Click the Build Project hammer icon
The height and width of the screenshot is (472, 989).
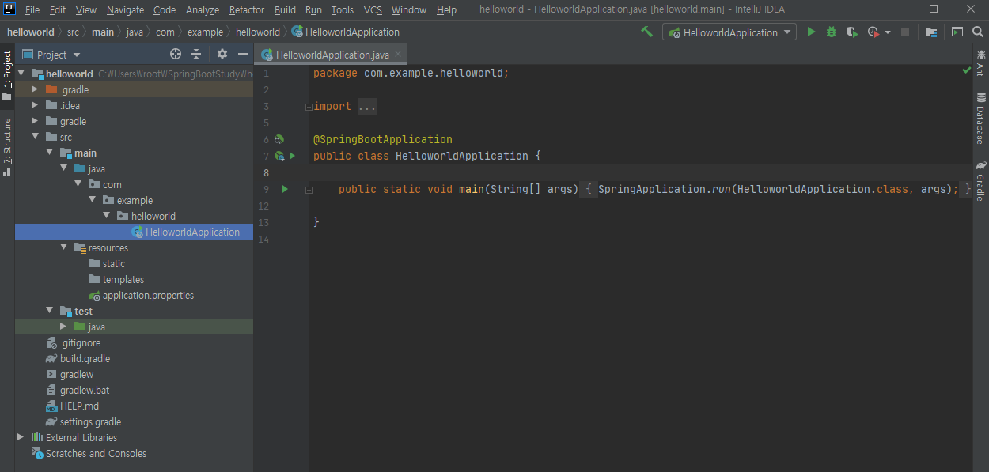click(647, 32)
